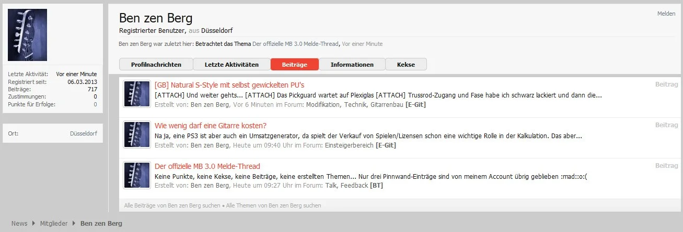
Task: Click the large profile avatar image
Action: tap(27, 35)
